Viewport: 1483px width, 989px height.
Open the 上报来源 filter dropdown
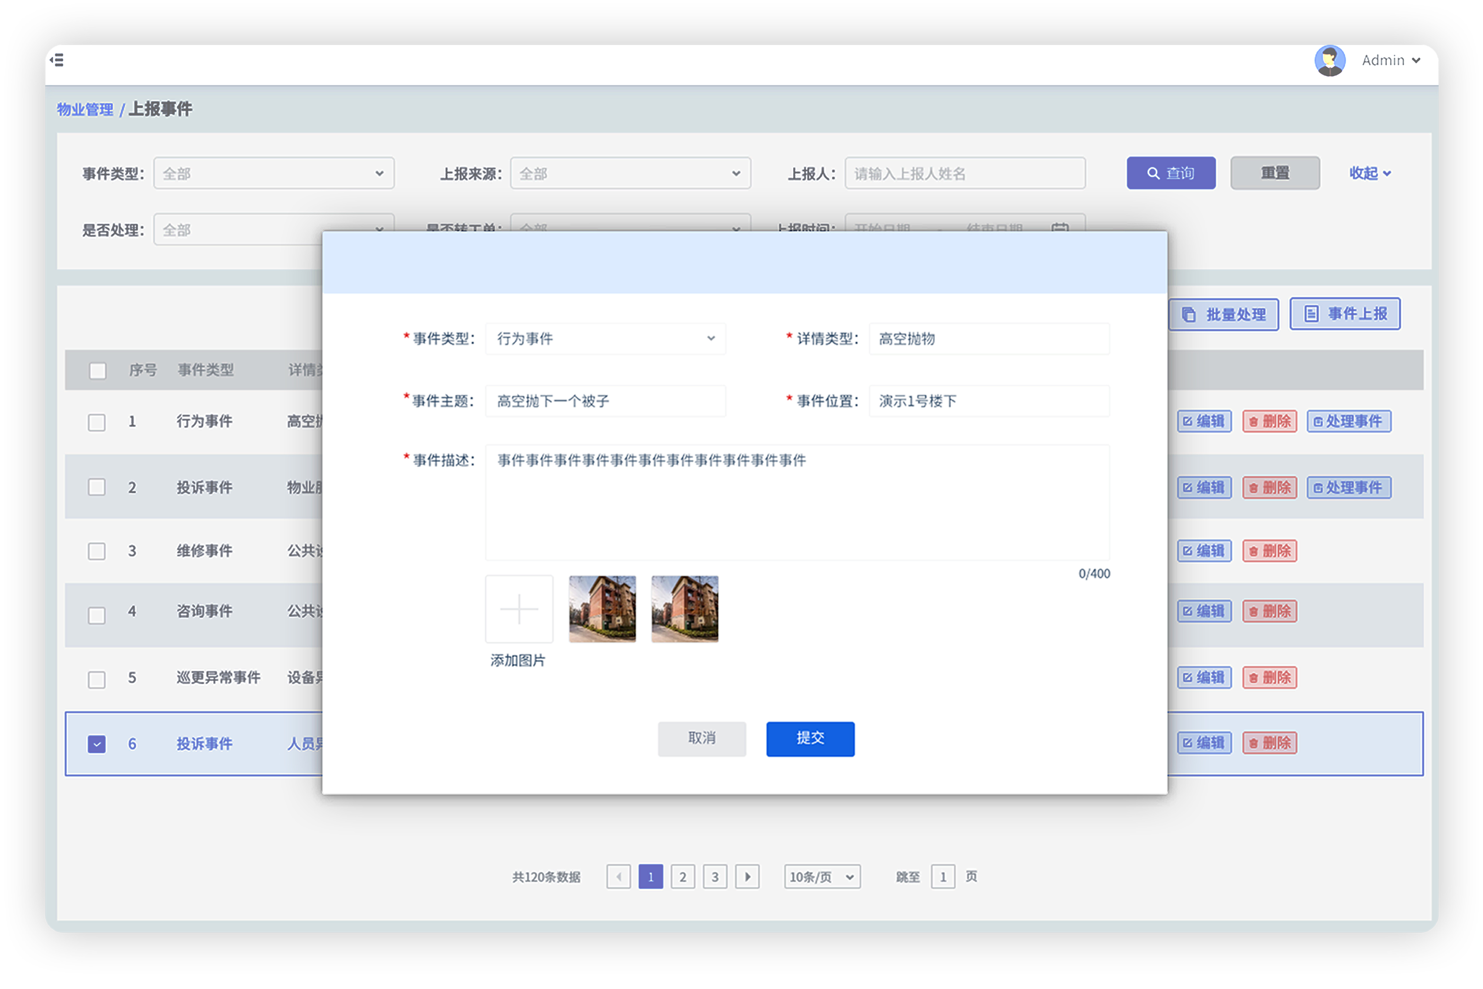(x=630, y=173)
